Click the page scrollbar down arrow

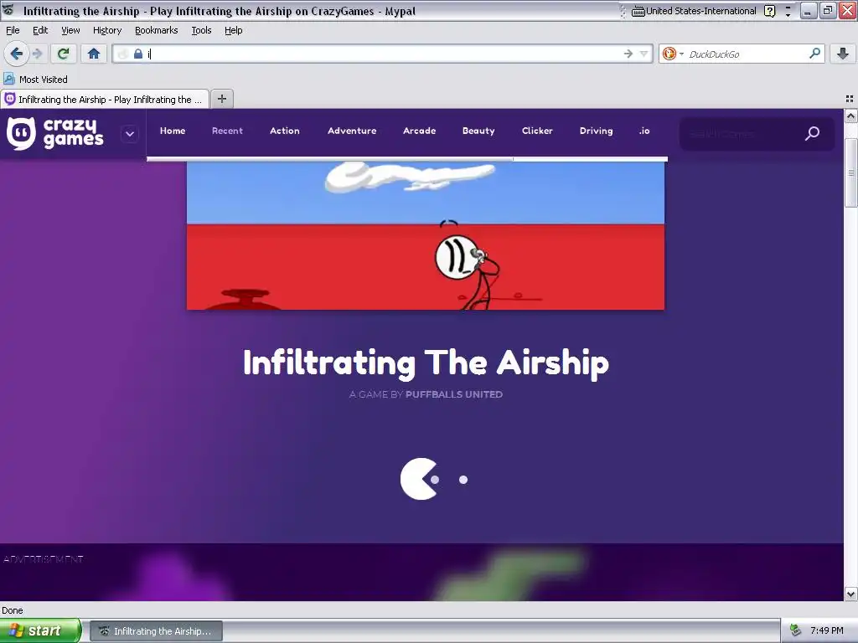point(851,594)
